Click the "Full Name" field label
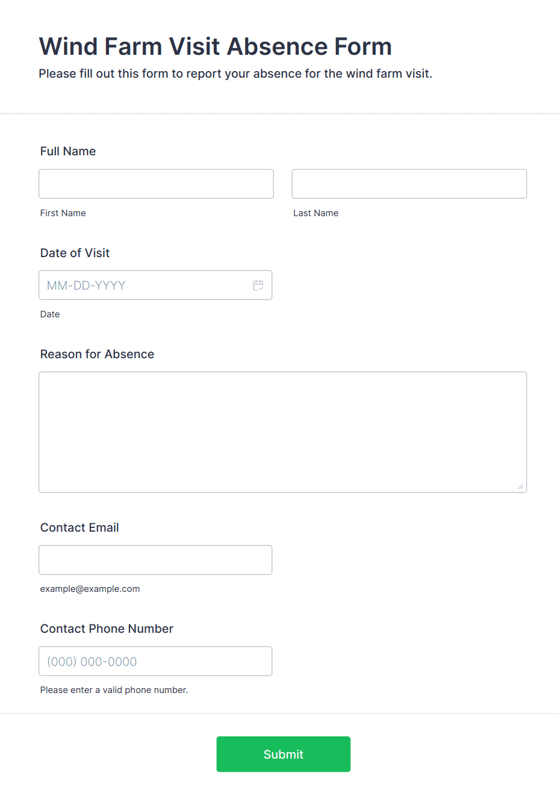560x802 pixels. pos(68,151)
